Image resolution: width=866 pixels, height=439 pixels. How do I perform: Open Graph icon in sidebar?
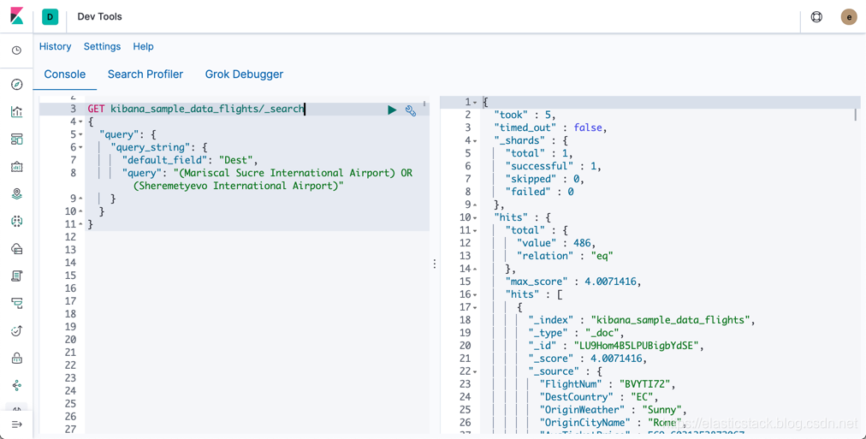pyautogui.click(x=16, y=385)
